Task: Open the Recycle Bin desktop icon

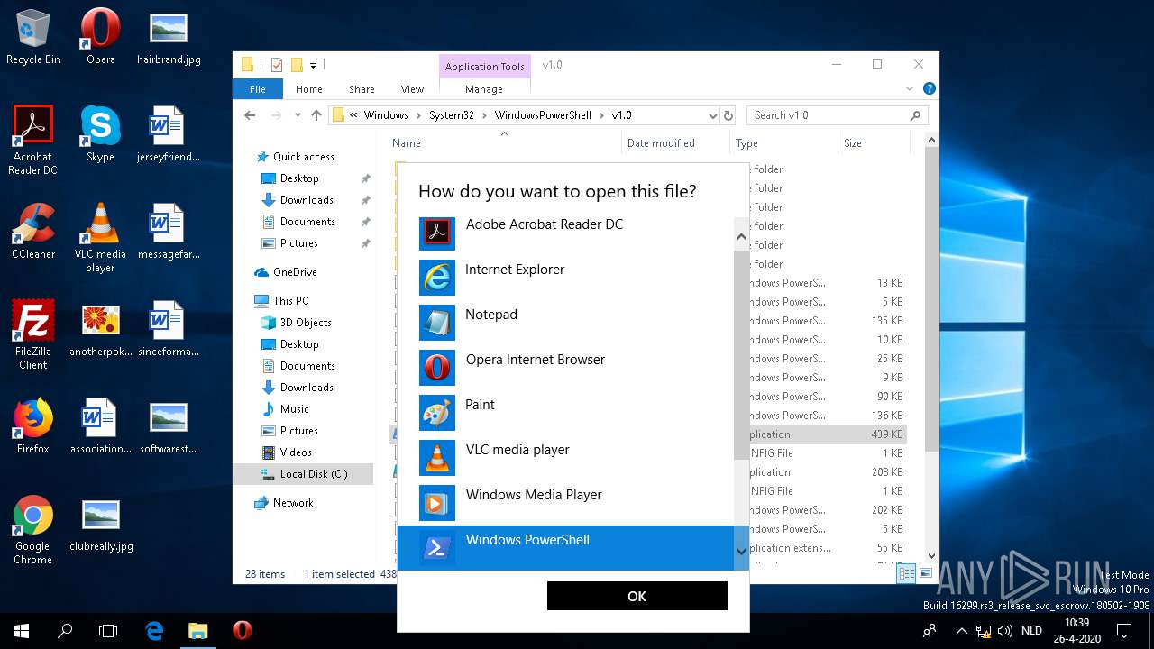Action: click(x=33, y=39)
